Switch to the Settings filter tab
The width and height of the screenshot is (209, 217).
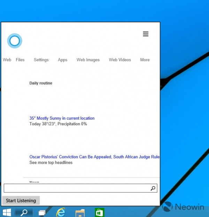point(41,60)
